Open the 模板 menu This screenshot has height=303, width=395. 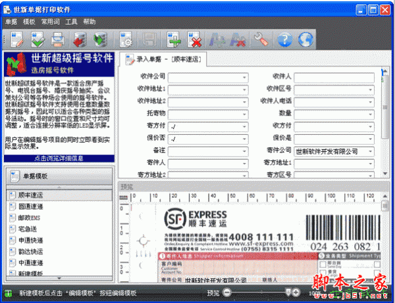tap(29, 22)
